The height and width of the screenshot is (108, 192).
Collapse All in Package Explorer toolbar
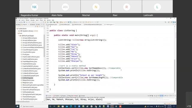click(35, 26)
